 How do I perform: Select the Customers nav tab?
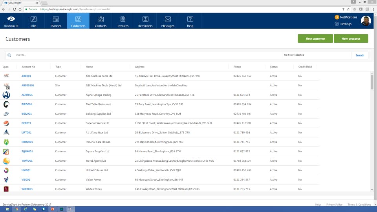78,21
